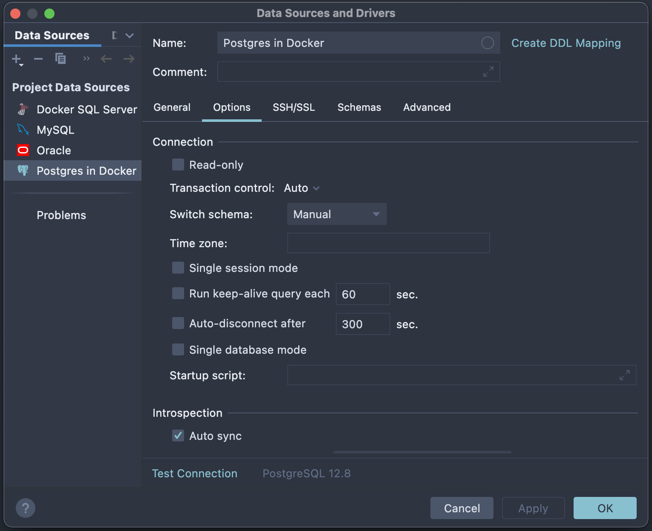Uncheck the Auto sync checkbox
652x531 pixels.
pyautogui.click(x=178, y=436)
